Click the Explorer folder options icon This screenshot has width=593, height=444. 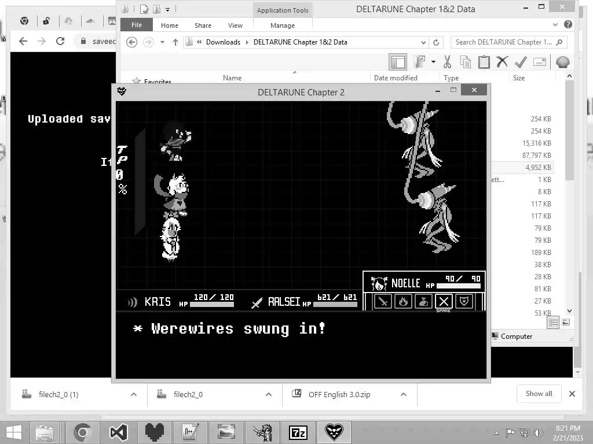click(x=420, y=62)
